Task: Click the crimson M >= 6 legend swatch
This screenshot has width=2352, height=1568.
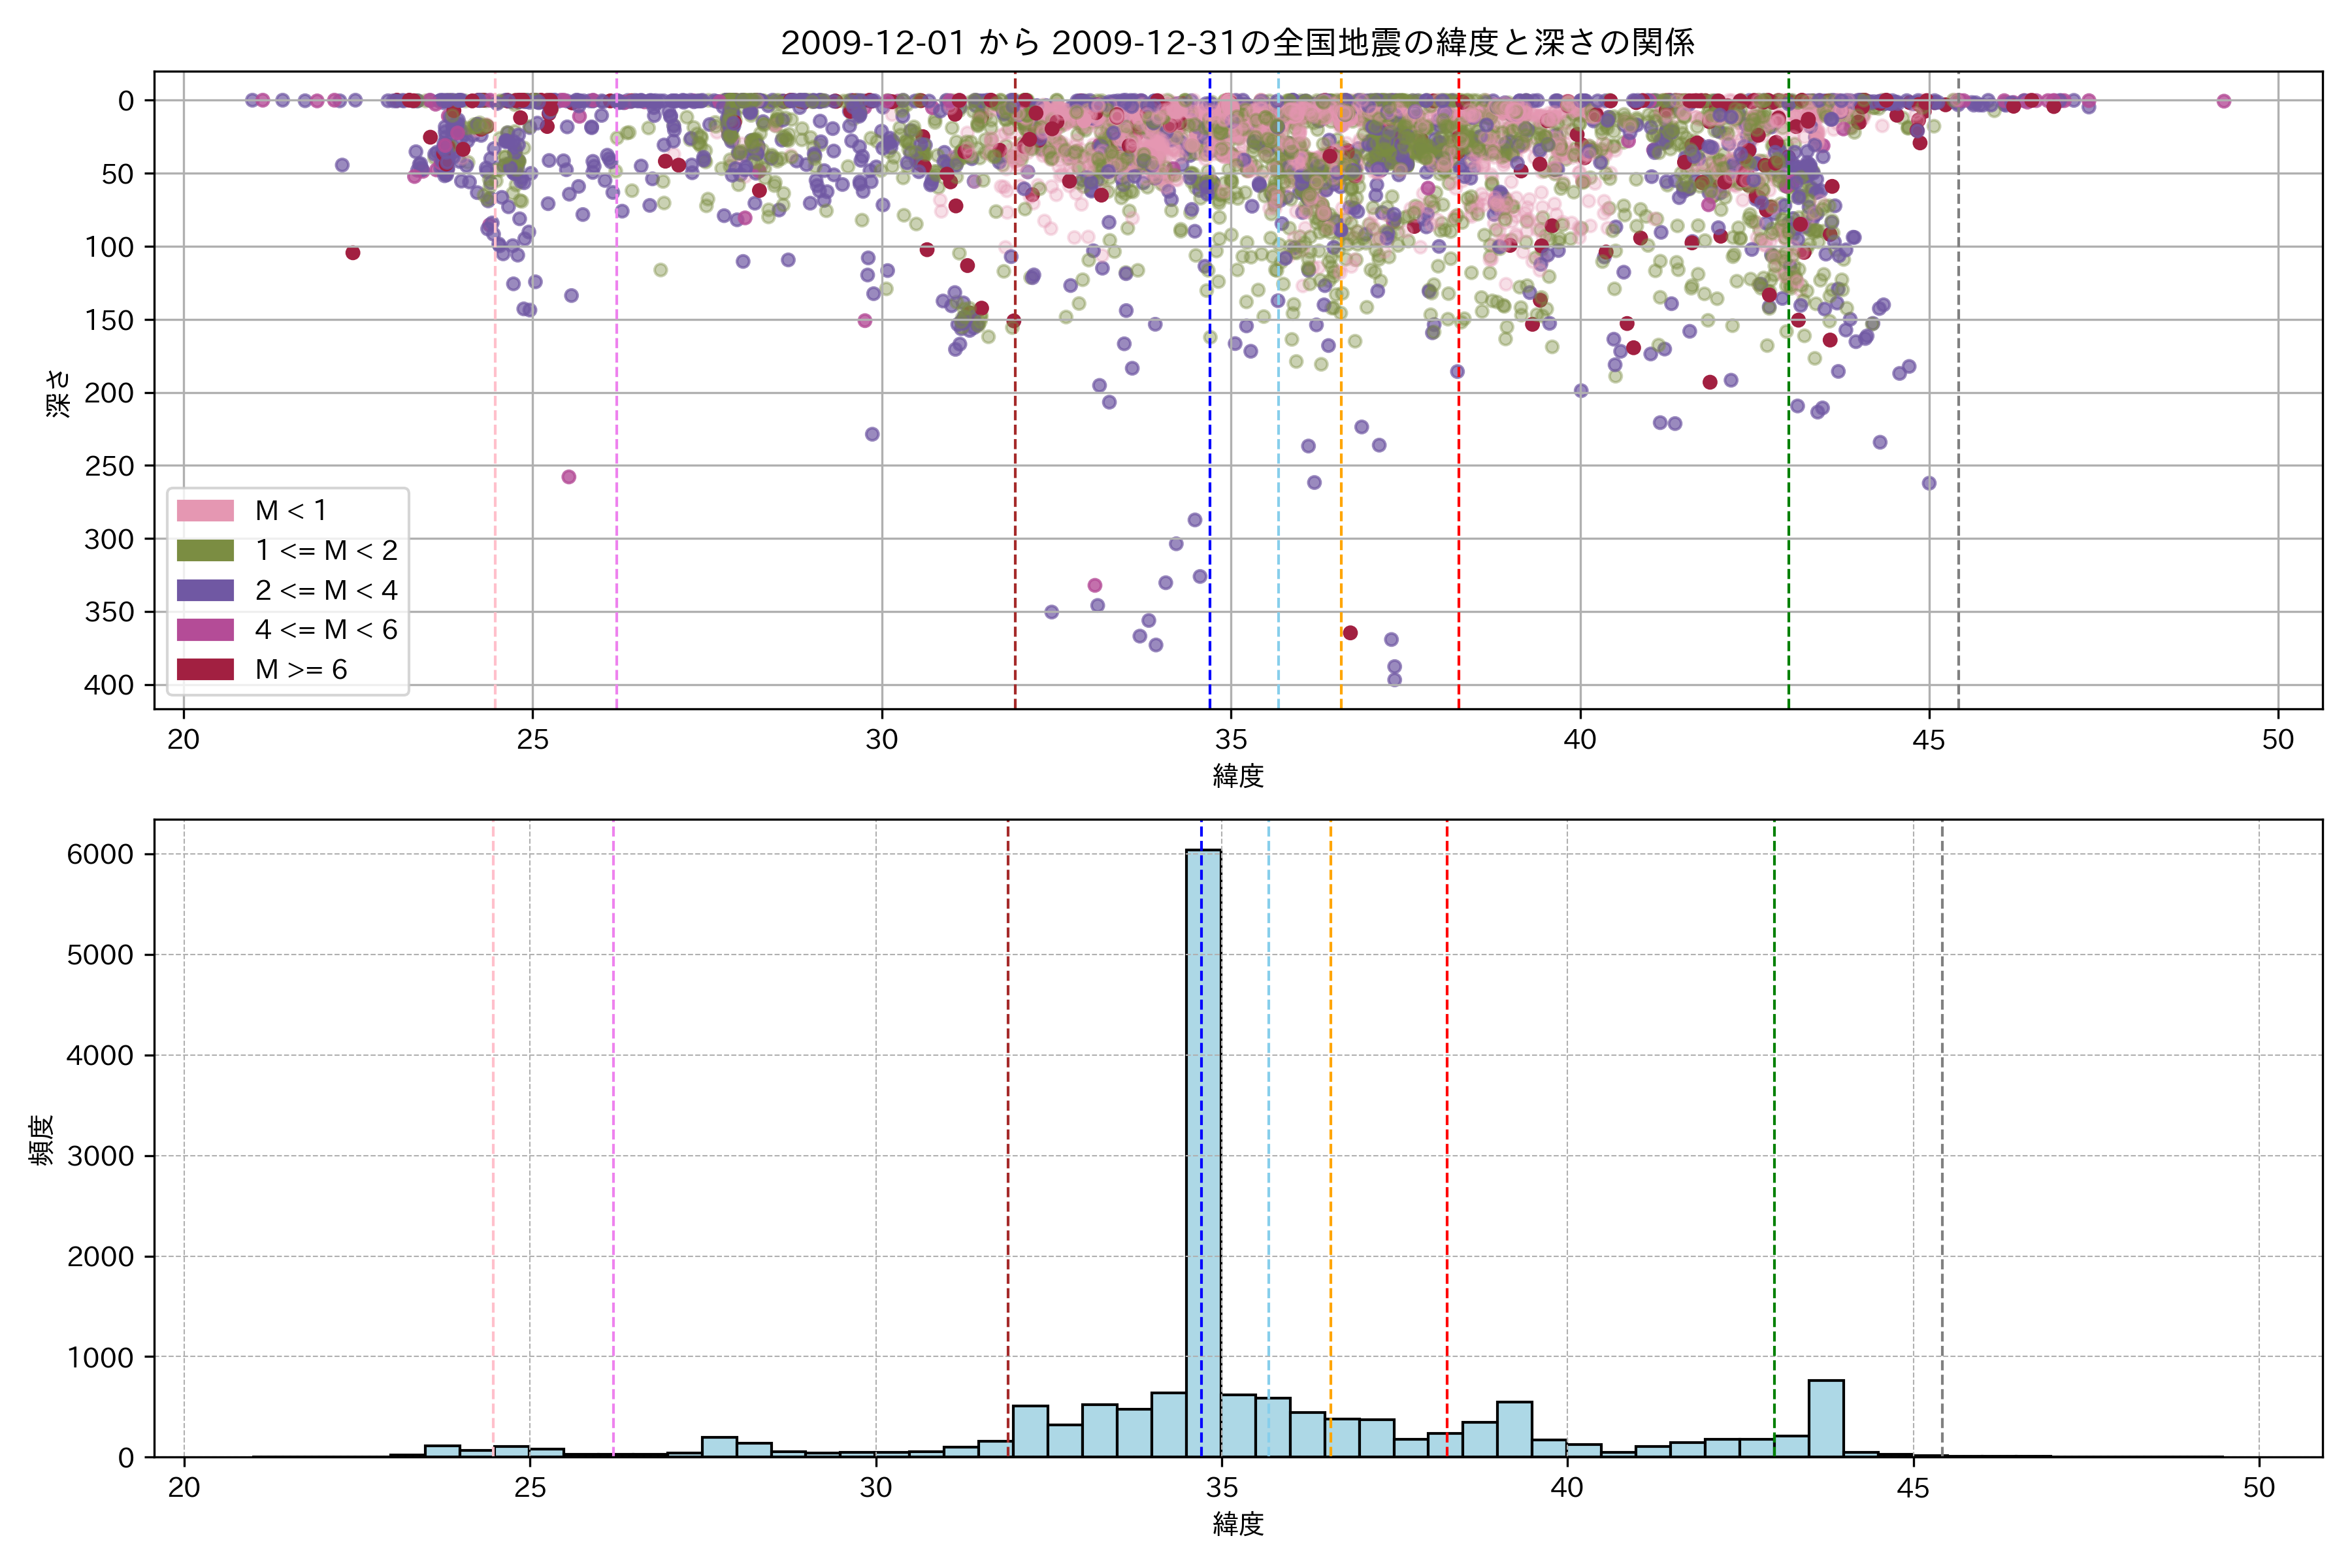Action: click(x=205, y=669)
